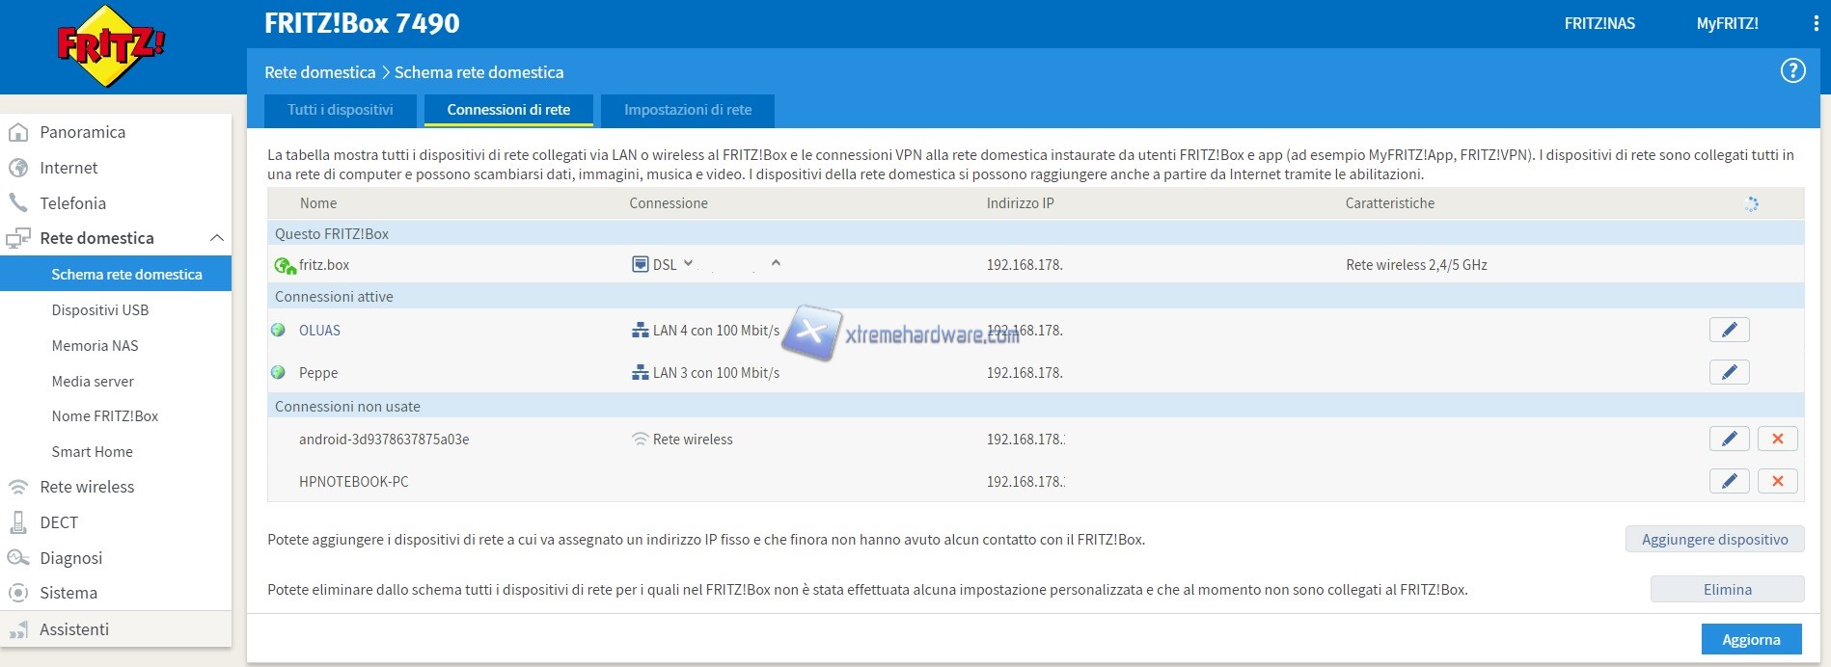This screenshot has height=667, width=1831.
Task: Edit the OLUAS device entry
Action: point(1729,331)
